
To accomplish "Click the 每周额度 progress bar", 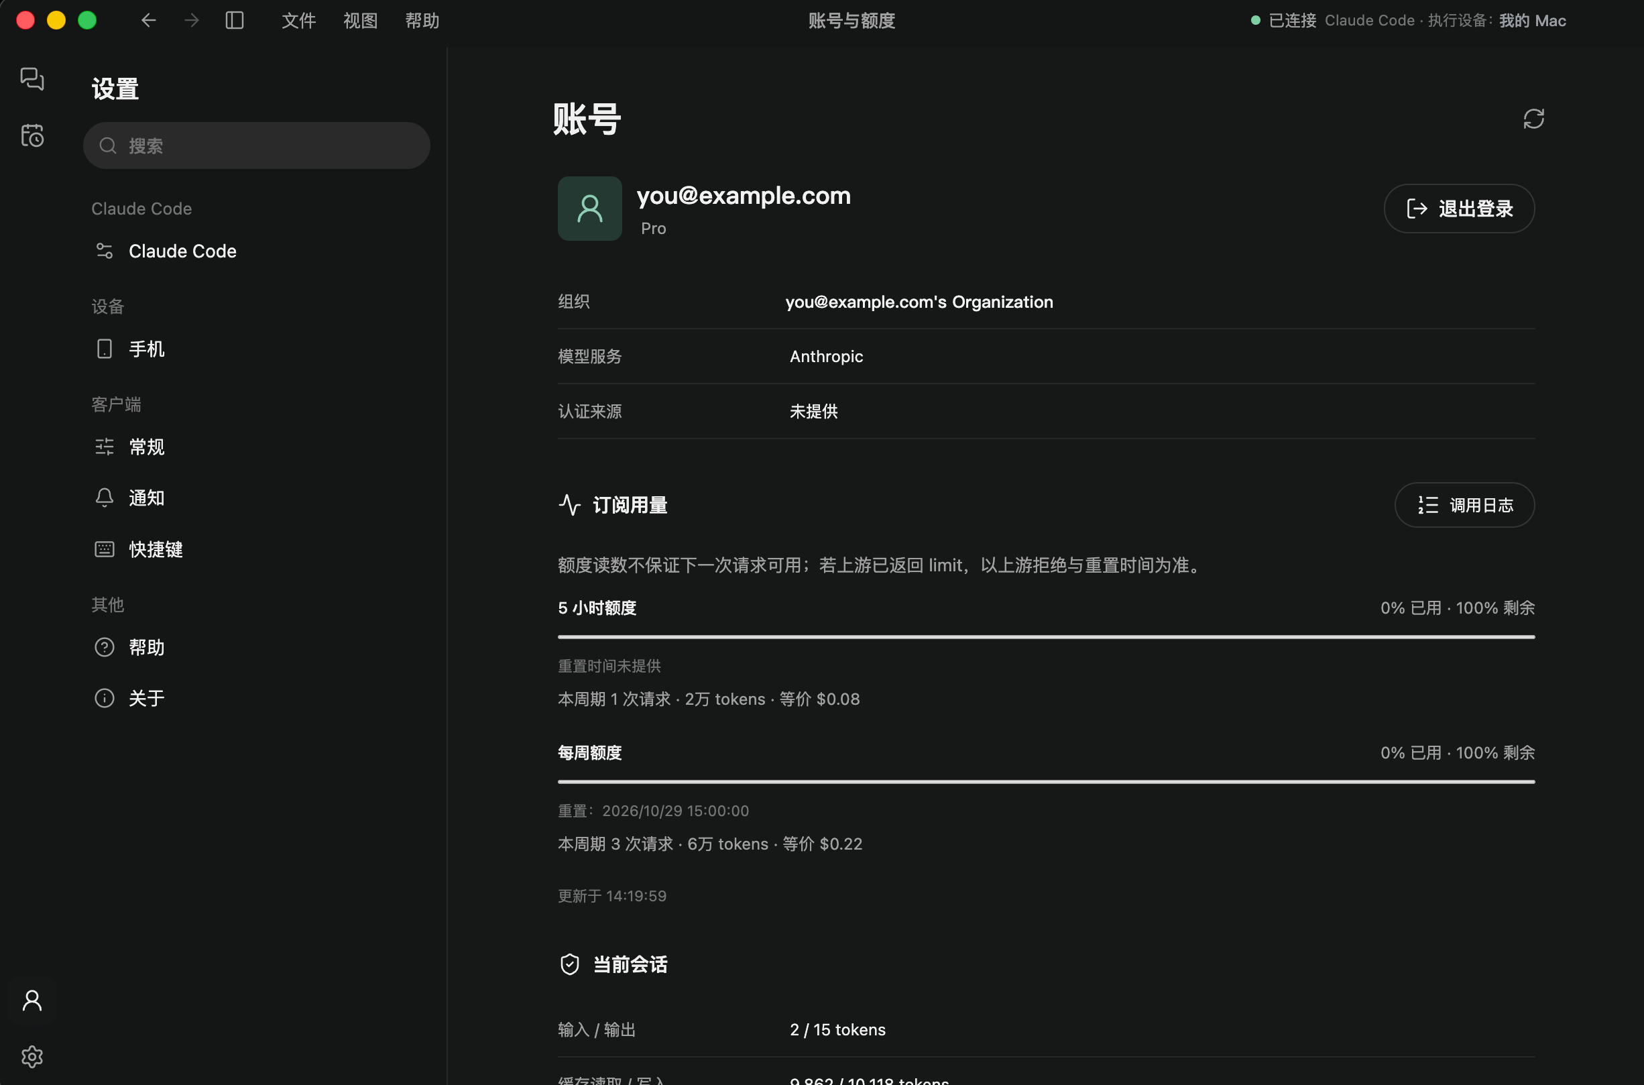I will (x=1046, y=782).
